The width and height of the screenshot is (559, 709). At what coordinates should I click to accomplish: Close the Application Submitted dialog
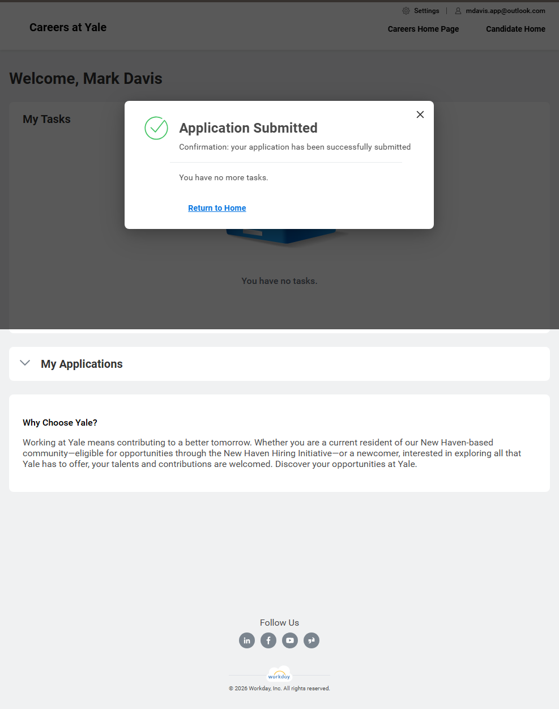pos(420,114)
